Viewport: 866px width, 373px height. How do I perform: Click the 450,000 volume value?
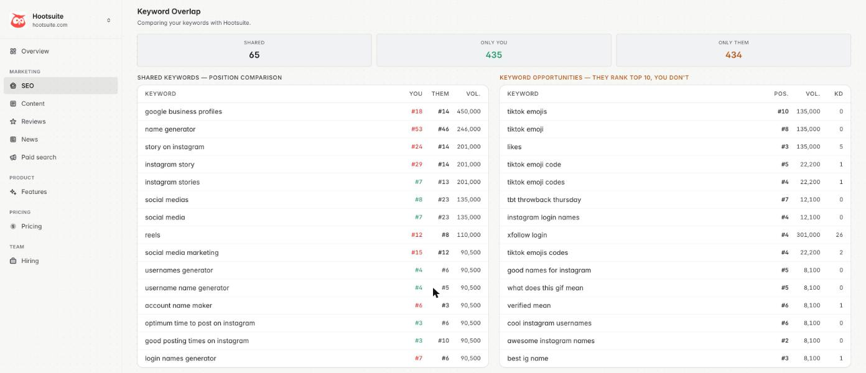point(468,112)
